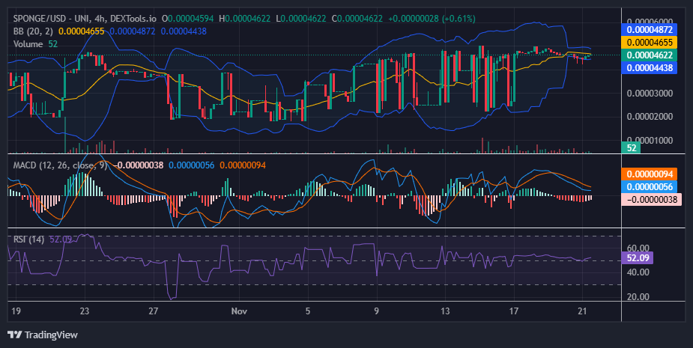
Task: Click the 60.00 RSI axis label
Action: [x=638, y=248]
